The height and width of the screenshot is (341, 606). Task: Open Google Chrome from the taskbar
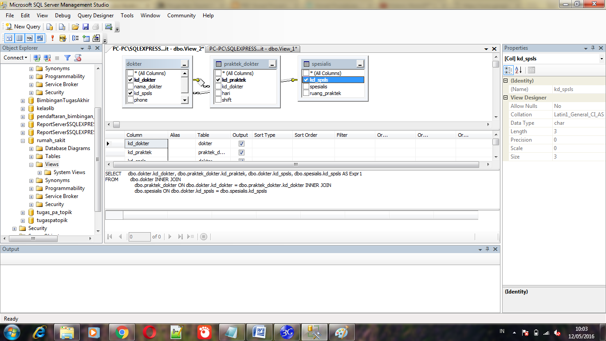[x=122, y=332]
